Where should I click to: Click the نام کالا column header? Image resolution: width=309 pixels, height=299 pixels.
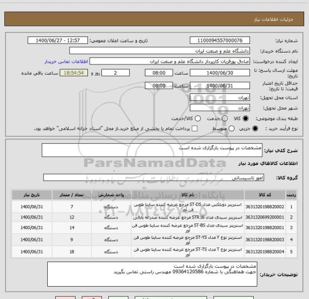click(188, 195)
